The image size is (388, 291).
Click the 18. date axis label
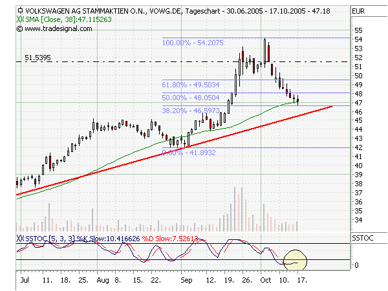click(65, 281)
